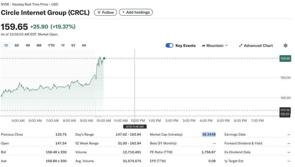Click the Add holdings button

pos(136,12)
